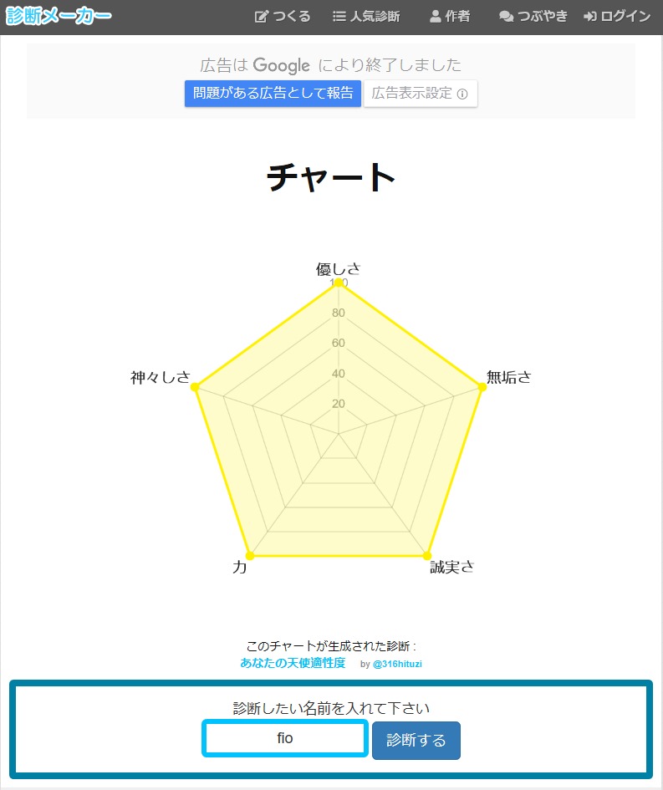663x790 pixels.
Task: Click the speech bubbles icon beside つぶやき
Action: point(506,17)
